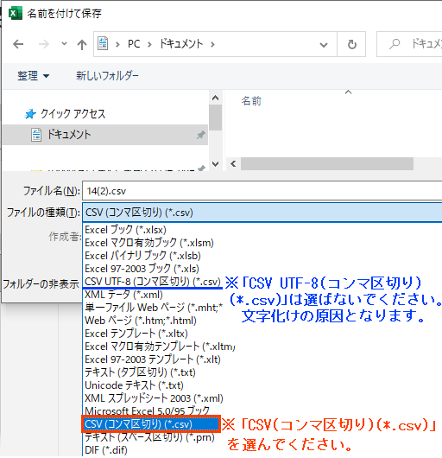
Task: Open the 整理 menu
Action: point(33,76)
